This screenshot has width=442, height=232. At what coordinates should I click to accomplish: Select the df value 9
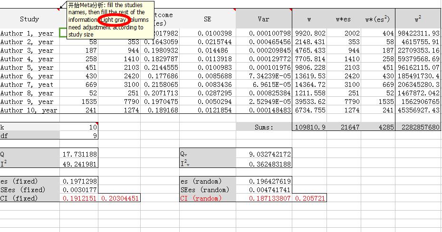(79, 135)
